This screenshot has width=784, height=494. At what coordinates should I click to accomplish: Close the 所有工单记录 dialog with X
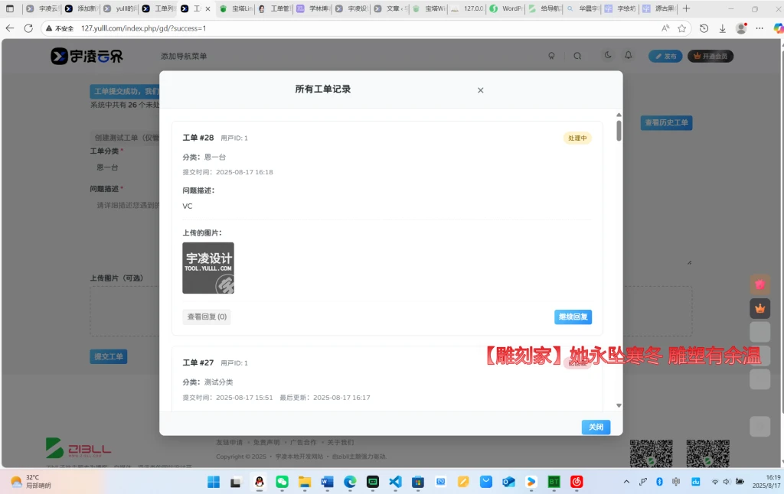tap(480, 89)
